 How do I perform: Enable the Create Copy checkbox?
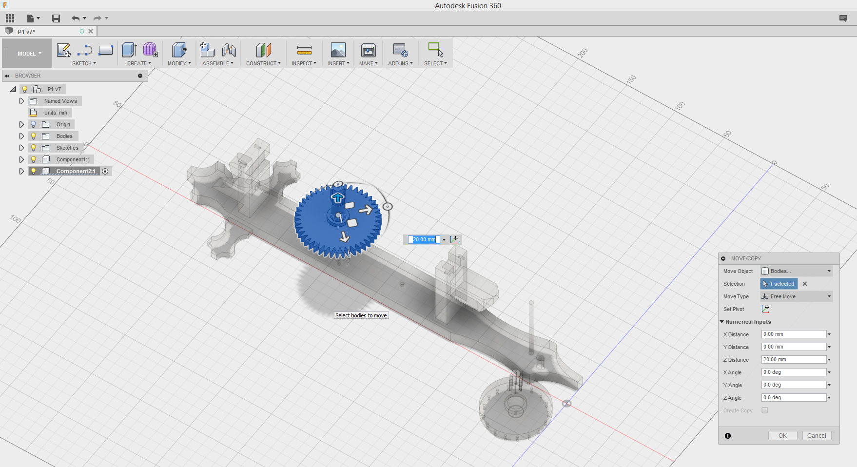tap(765, 410)
